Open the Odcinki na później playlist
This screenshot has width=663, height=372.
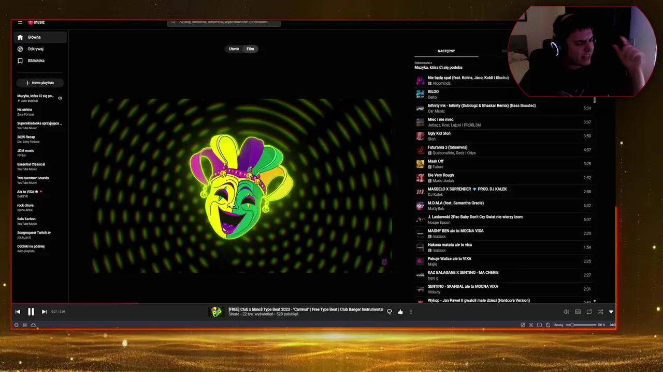39,248
